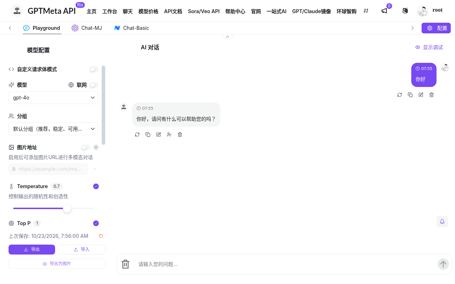Viewport: 455px width, 284px height.
Task: Toggle 自定义请求体模式 switch
Action: click(x=94, y=69)
